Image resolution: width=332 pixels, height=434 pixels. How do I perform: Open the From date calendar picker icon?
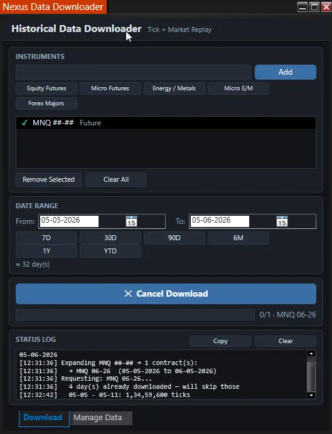[x=131, y=221]
